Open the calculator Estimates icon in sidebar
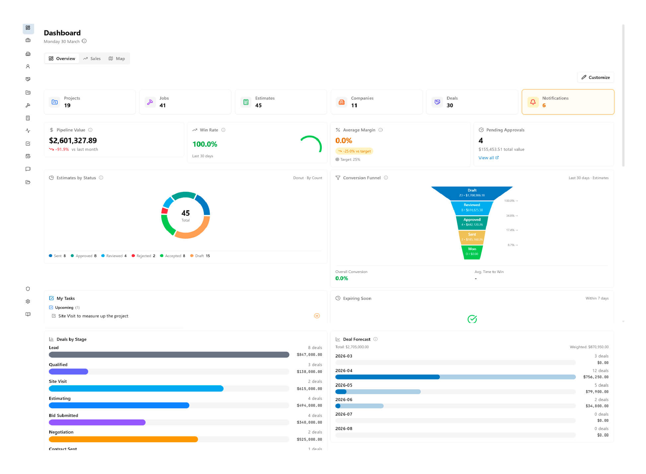 [x=28, y=118]
